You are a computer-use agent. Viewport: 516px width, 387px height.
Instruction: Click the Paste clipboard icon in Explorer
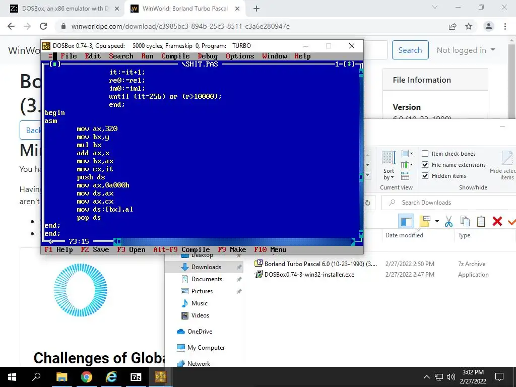pos(481,222)
